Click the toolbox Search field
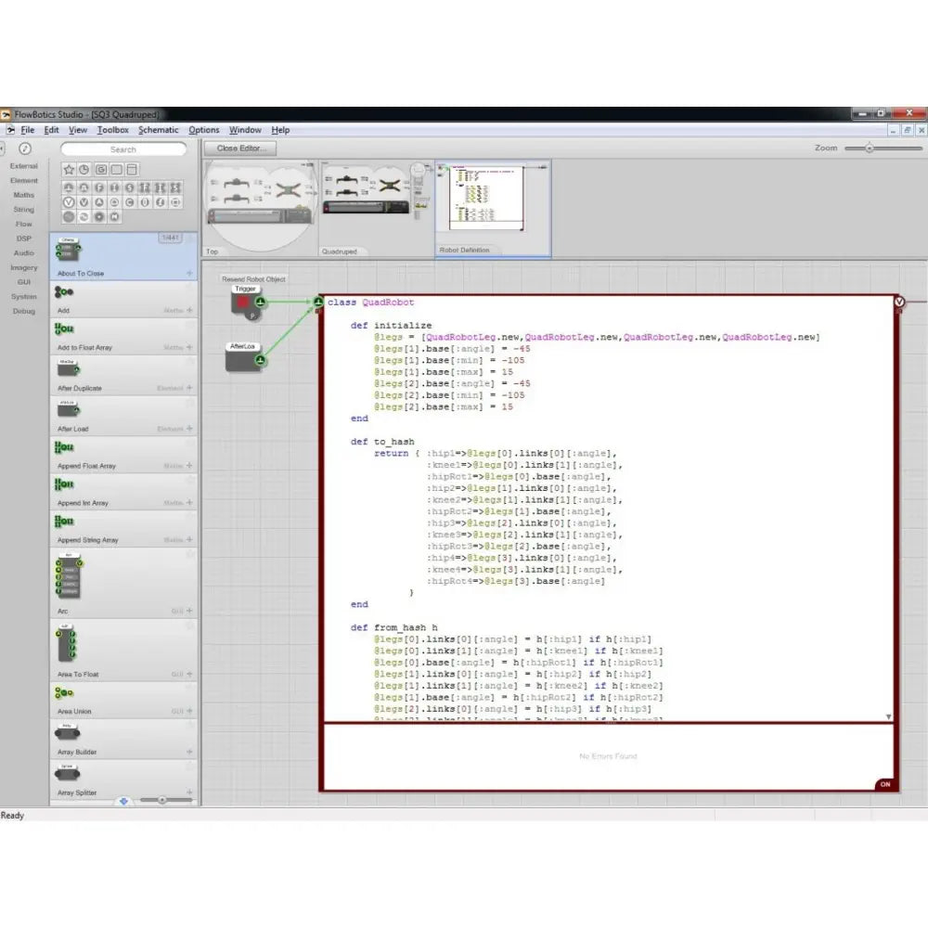Viewport: 928px width, 928px height. (123, 149)
